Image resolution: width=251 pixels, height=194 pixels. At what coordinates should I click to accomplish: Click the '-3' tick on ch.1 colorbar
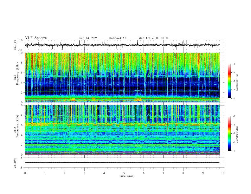click(x=234, y=64)
